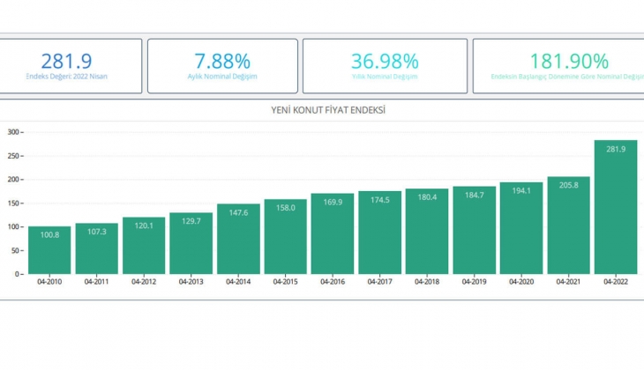This screenshot has height=370, width=644.
Task: Pick the 04-2014 bar labeled 147.6
Action: click(238, 239)
